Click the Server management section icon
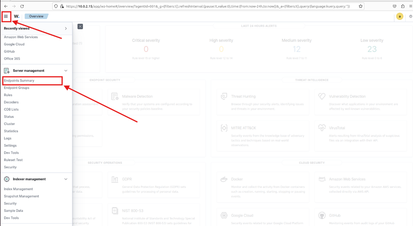413x226 pixels. (x=7, y=70)
